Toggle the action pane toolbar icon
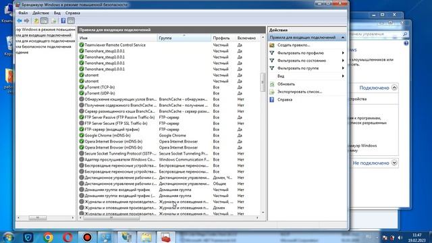Screen dimensions: 432x243 (x=71, y=21)
